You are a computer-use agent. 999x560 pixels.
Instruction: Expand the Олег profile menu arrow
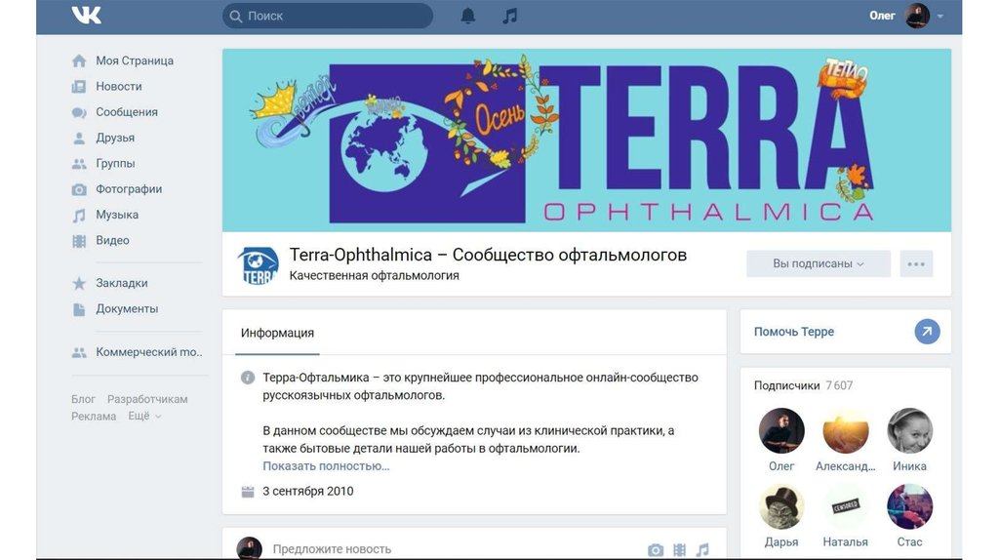click(940, 16)
